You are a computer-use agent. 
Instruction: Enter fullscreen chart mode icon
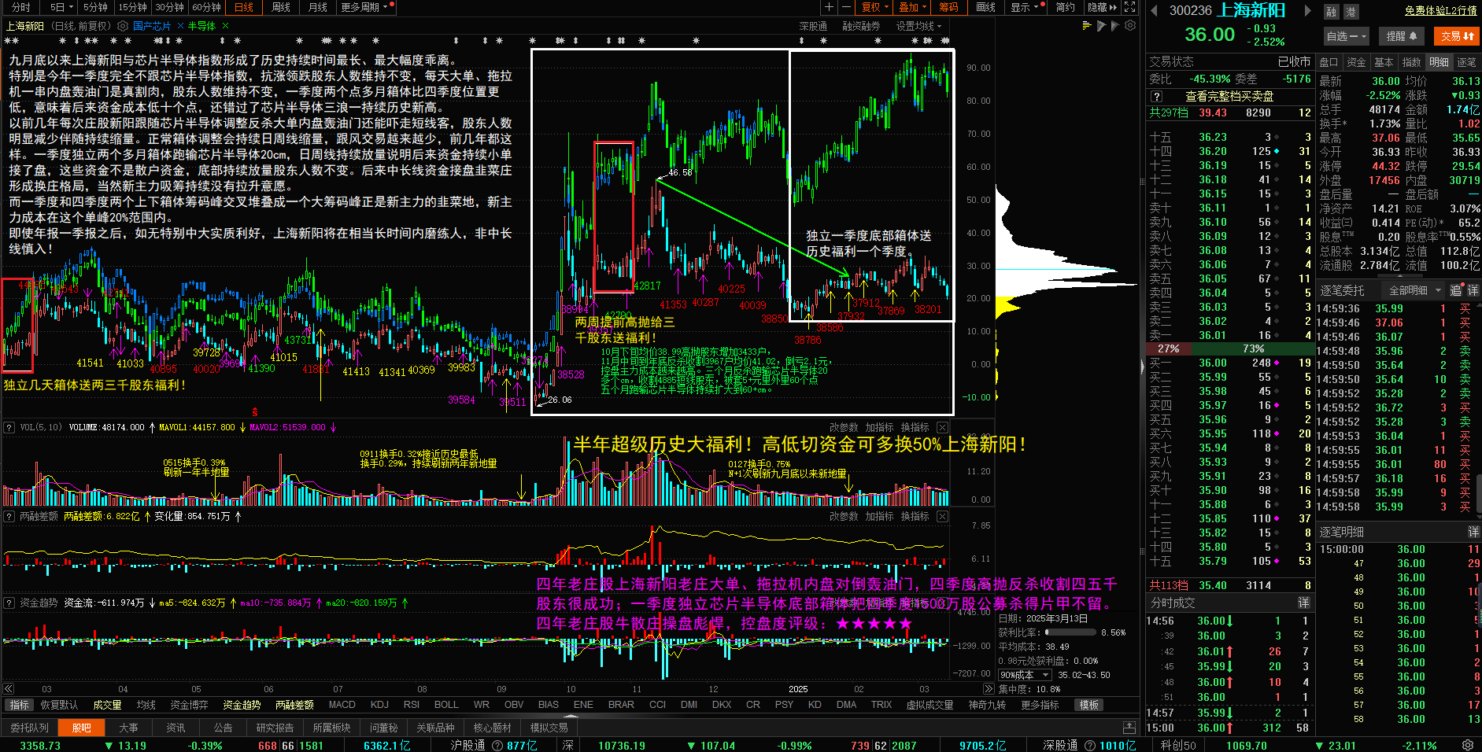(1130, 7)
